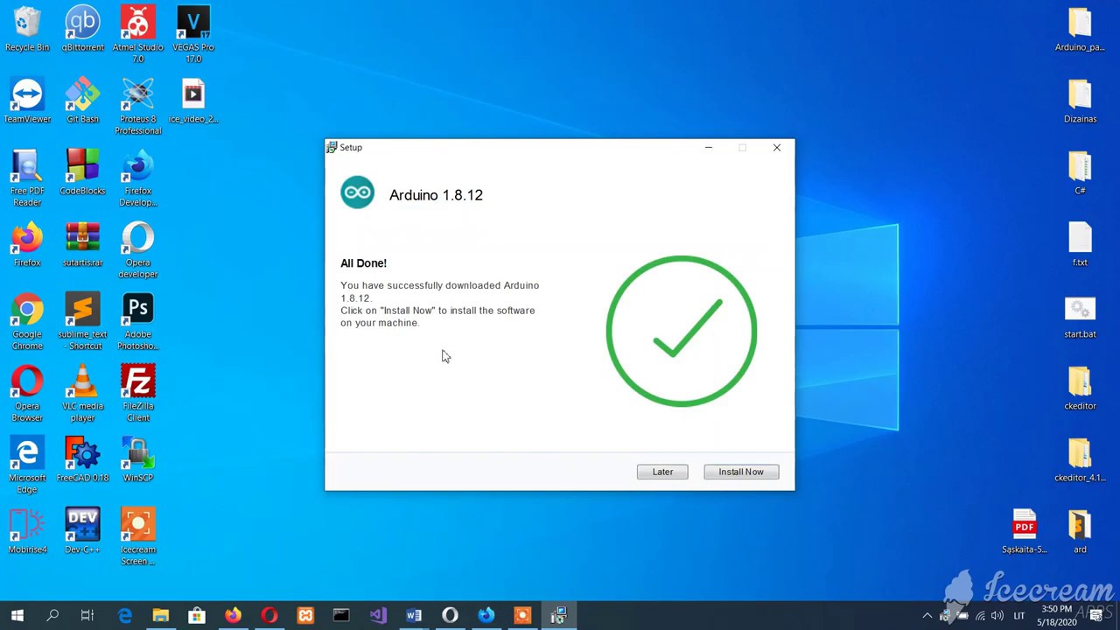The height and width of the screenshot is (630, 1120).
Task: Select the ckeditor folder
Action: tap(1080, 388)
